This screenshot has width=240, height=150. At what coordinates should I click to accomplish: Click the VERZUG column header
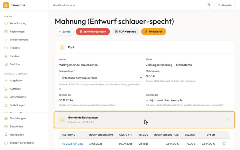click(x=143, y=135)
